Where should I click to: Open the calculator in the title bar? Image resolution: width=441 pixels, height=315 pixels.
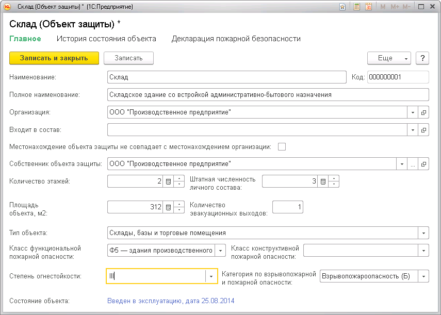point(356,7)
